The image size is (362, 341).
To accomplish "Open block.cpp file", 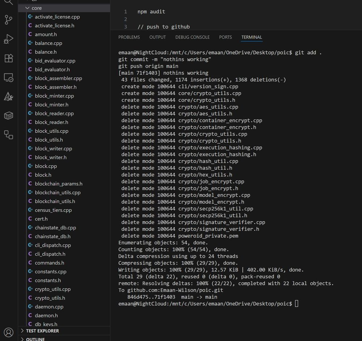I will tap(64, 166).
